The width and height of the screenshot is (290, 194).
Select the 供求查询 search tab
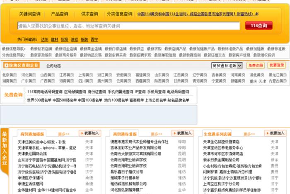(x=90, y=14)
